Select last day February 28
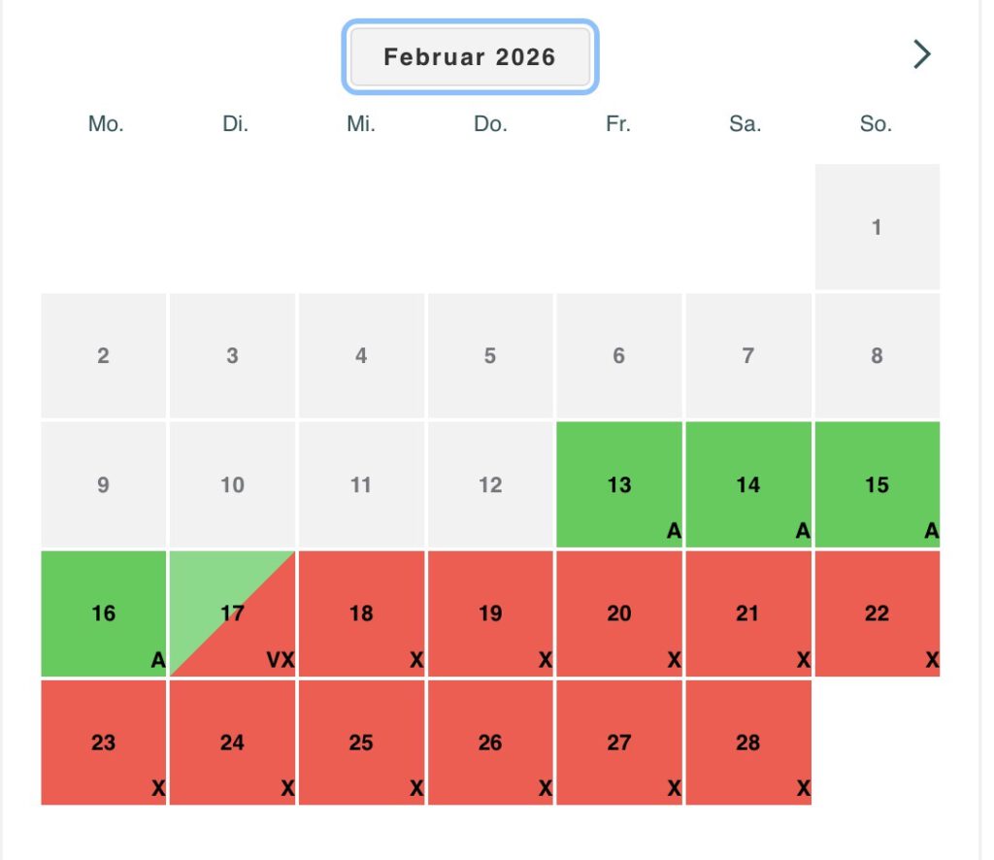 [748, 743]
